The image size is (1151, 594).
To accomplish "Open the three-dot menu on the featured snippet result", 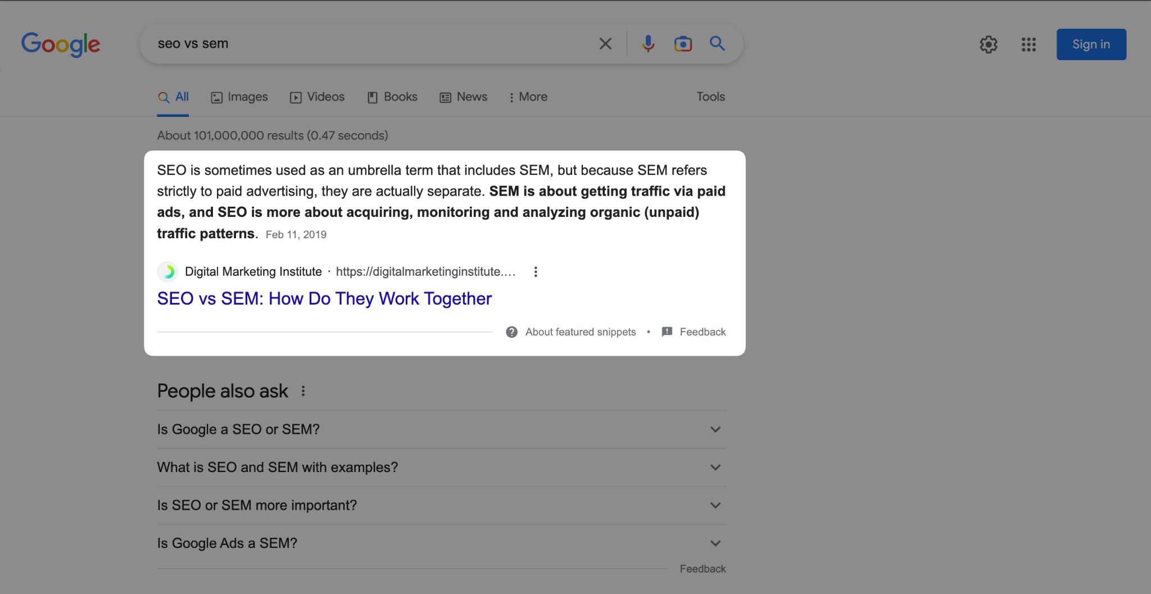I will [x=536, y=271].
